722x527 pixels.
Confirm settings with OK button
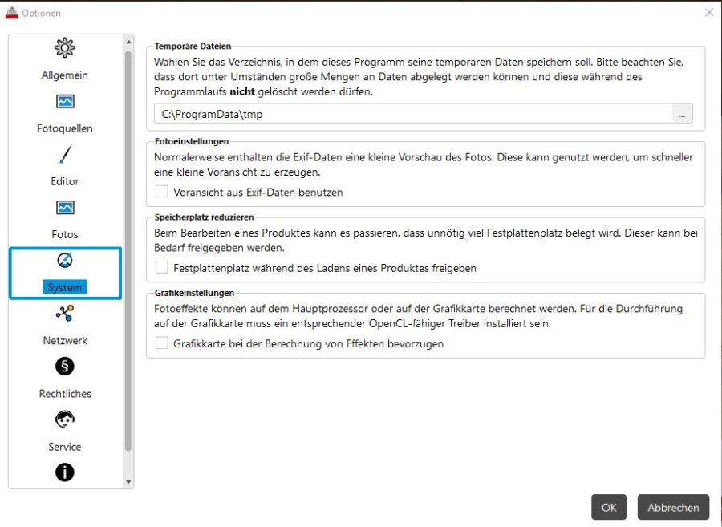(609, 507)
